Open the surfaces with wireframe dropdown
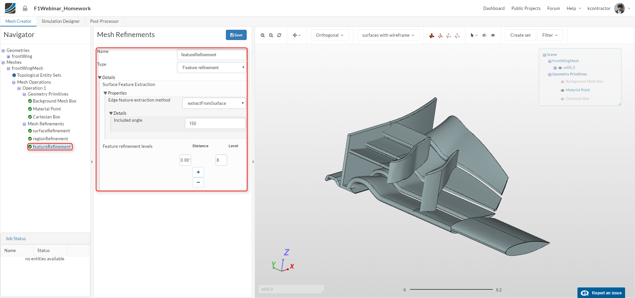The height and width of the screenshot is (298, 635). point(388,35)
